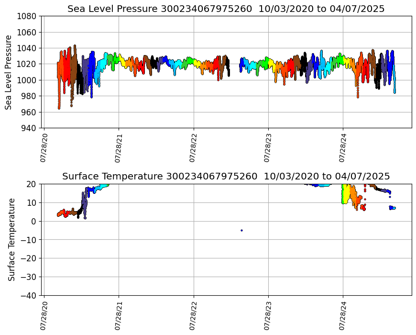The height and width of the screenshot is (335, 416).
Task: Click the isolated temperature point near -5
Action: [241, 230]
